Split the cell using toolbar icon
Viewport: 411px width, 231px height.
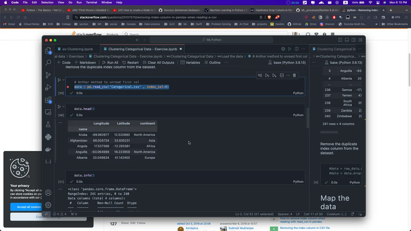(x=282, y=75)
